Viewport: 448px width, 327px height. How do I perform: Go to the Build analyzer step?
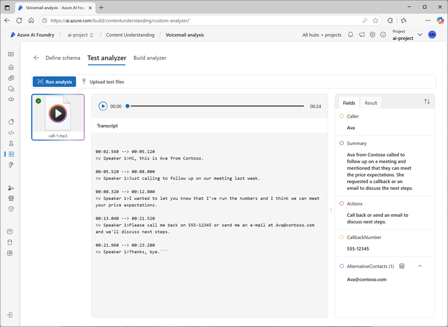click(x=150, y=58)
